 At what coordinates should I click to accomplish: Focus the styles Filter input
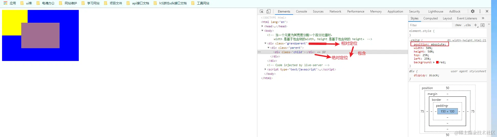coord(430,25)
